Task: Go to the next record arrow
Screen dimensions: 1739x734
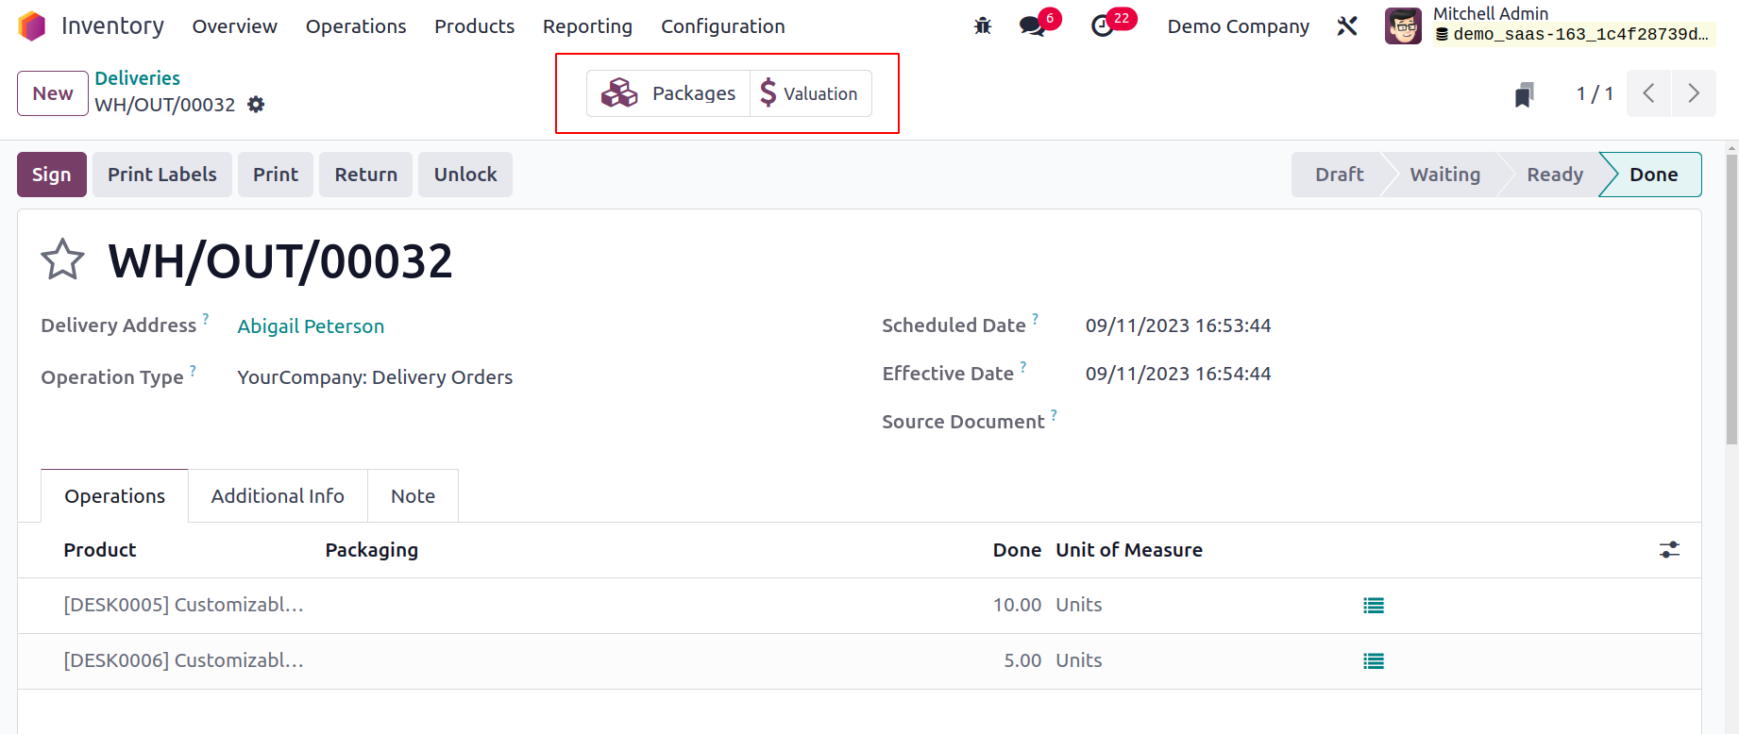Action: coord(1694,93)
